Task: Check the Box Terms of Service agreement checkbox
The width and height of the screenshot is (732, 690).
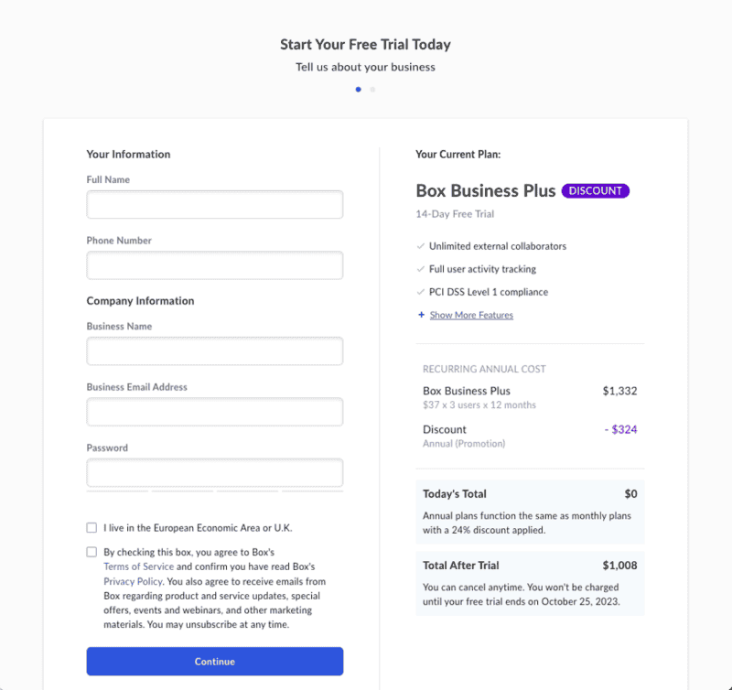Action: [91, 552]
